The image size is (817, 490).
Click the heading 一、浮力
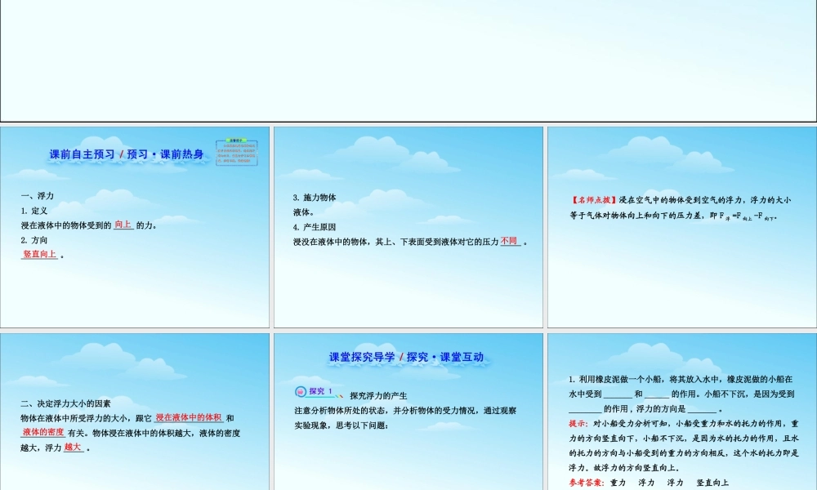(x=38, y=196)
